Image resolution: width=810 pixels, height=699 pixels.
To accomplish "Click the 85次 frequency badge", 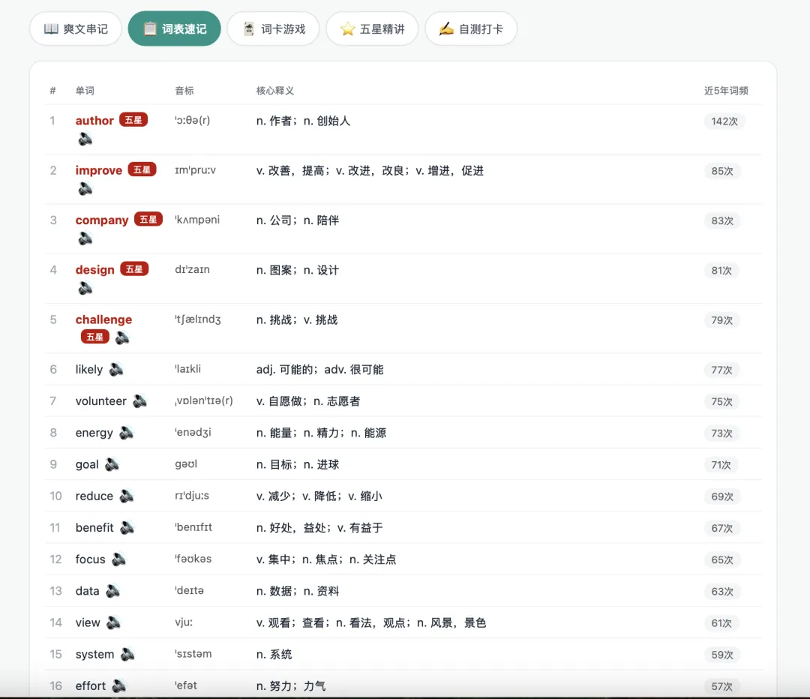I will pos(722,171).
